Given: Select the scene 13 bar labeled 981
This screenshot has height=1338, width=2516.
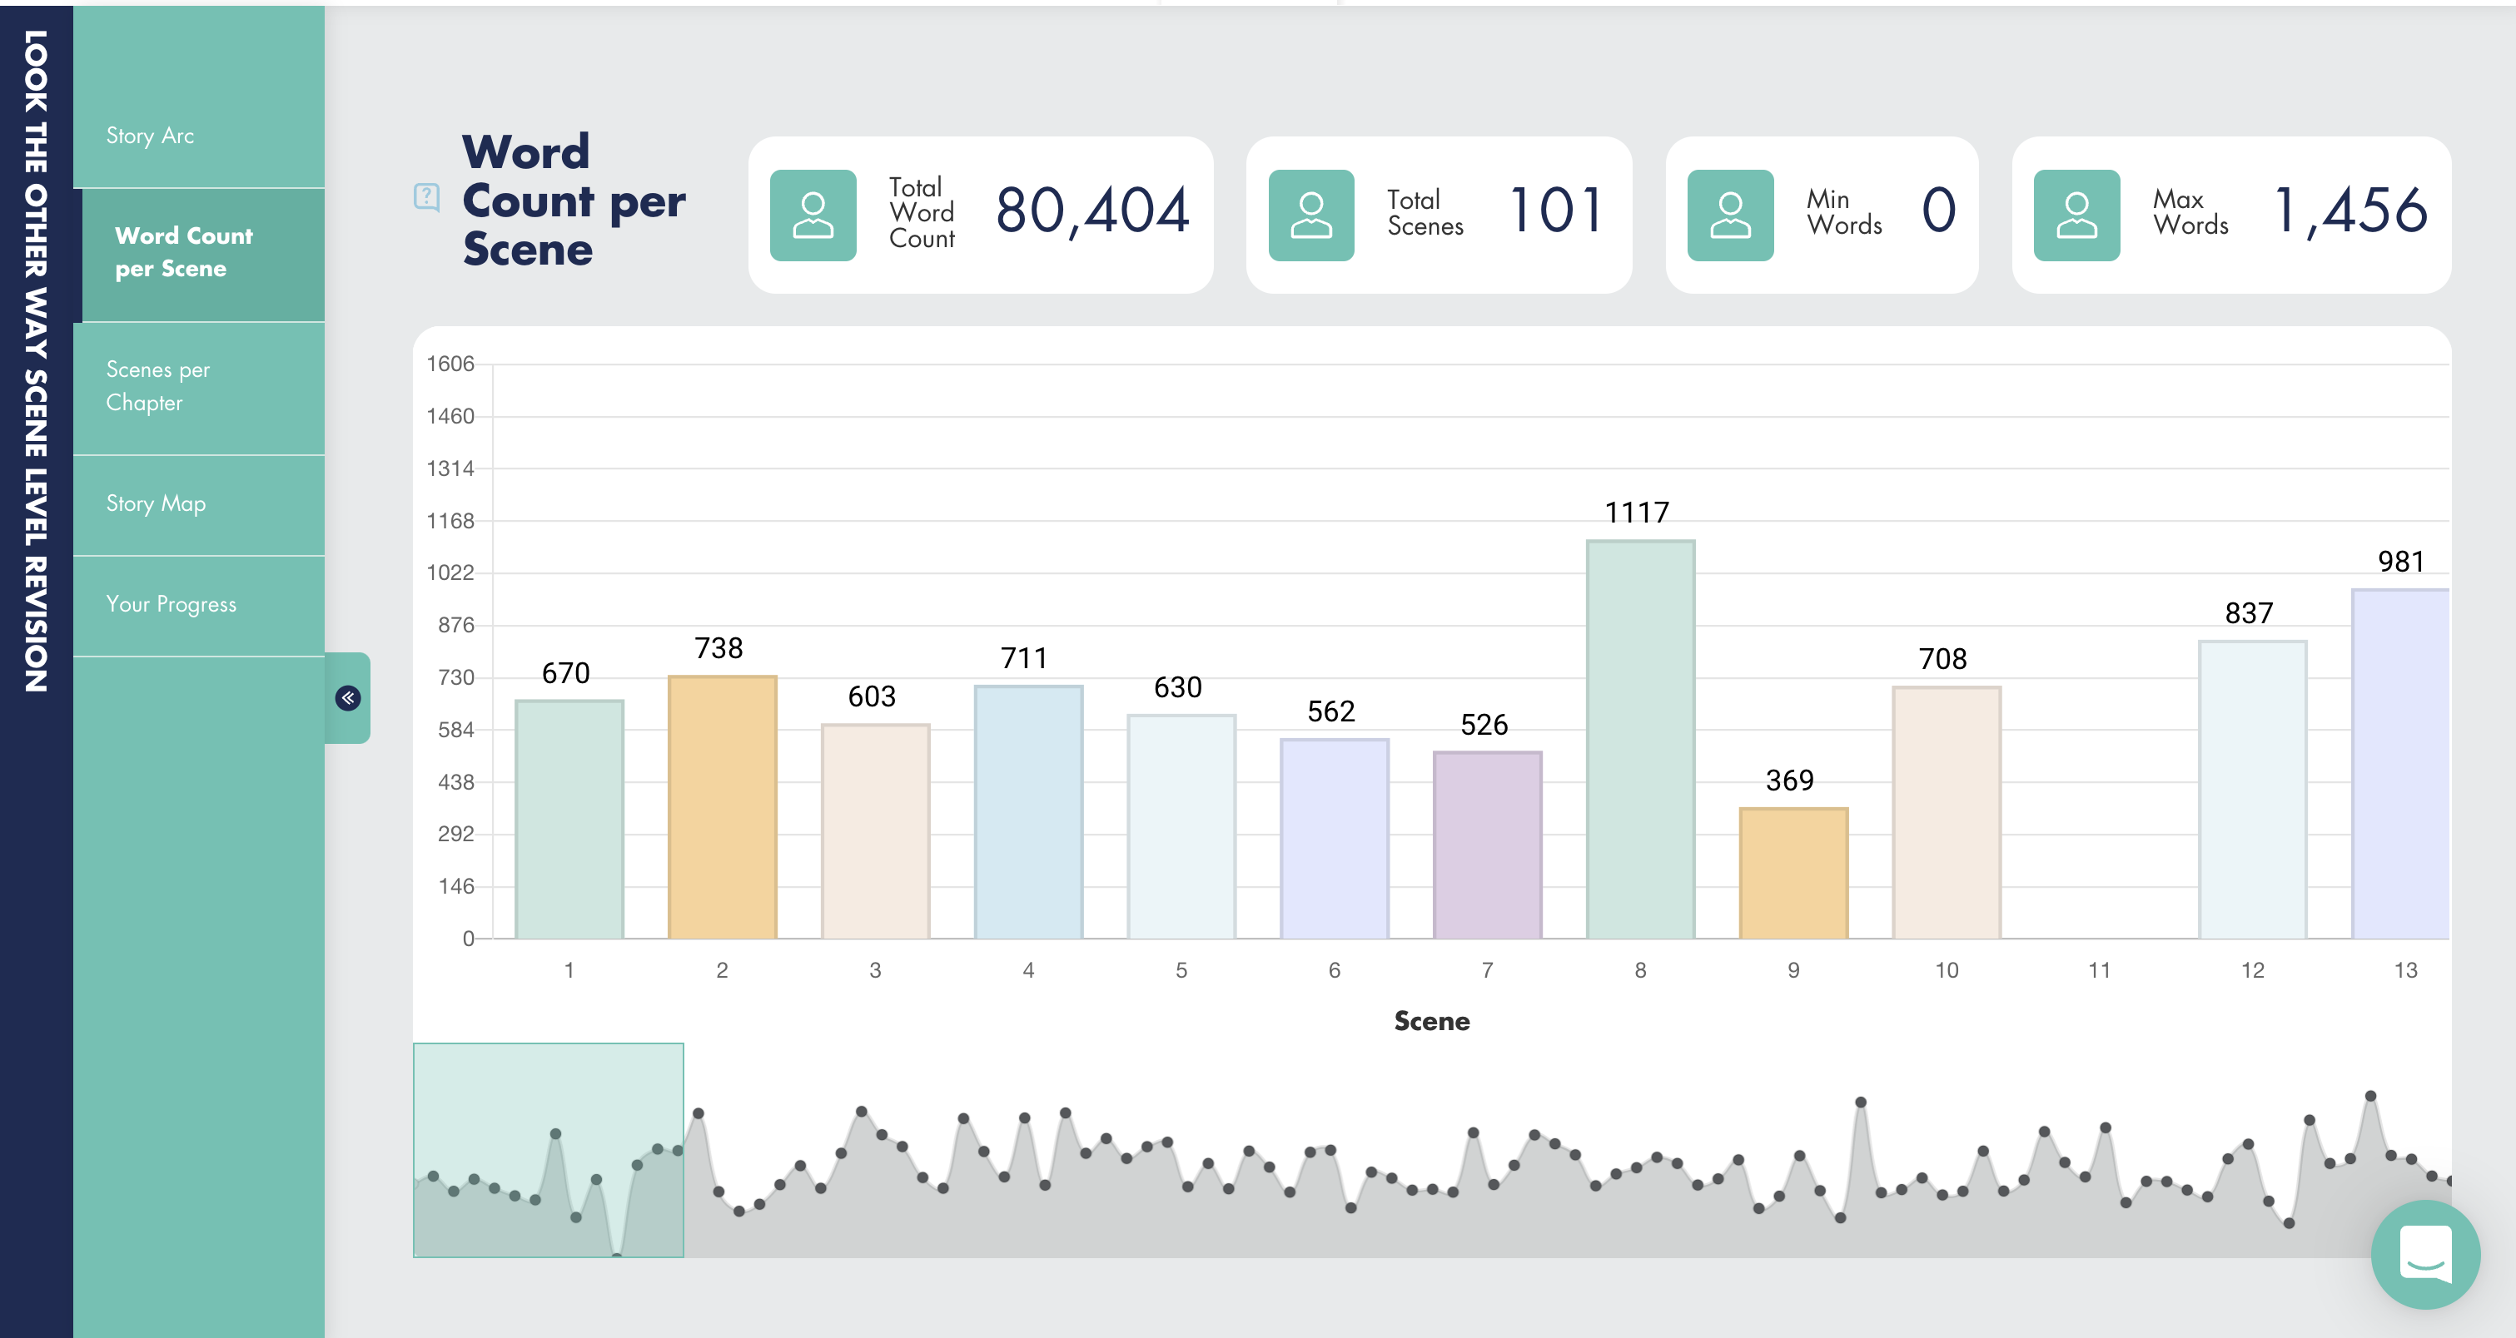Looking at the screenshot, I should (x=2401, y=763).
